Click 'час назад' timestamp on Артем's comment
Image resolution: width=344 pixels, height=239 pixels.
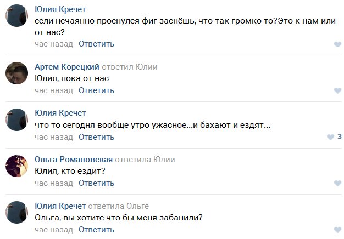(53, 90)
